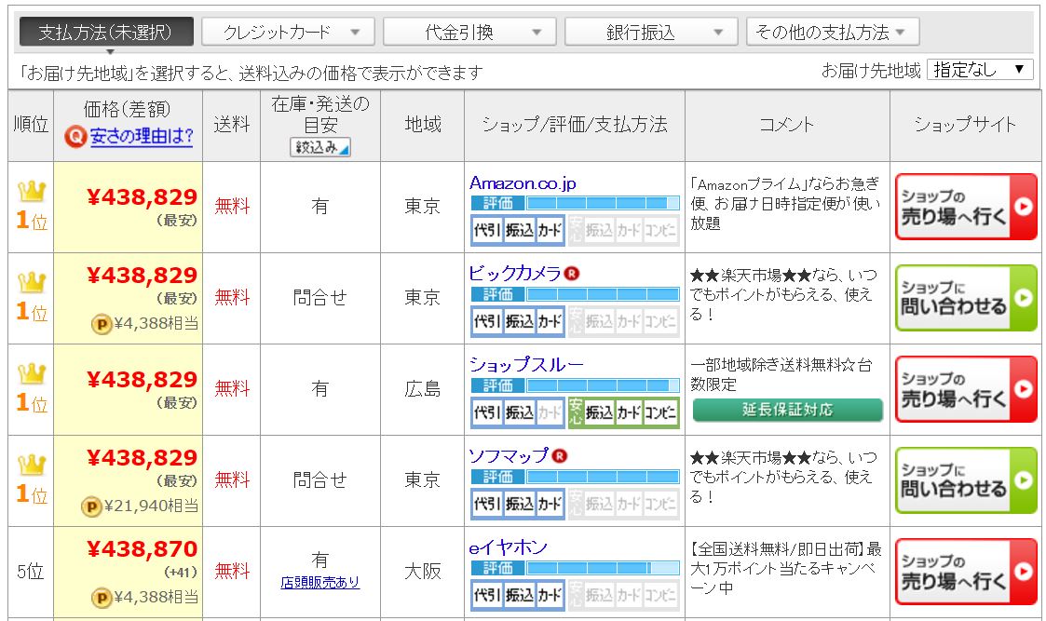The image size is (1046, 621).
Task: Go to the Amazon.co.jp shop sales page
Action: tap(965, 207)
